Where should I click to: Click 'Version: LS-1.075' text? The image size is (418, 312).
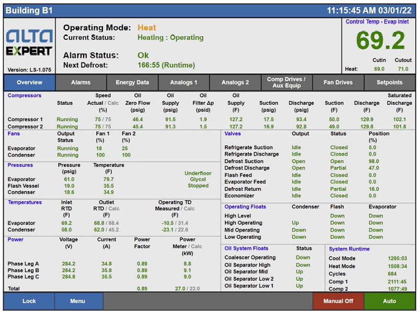point(29,70)
